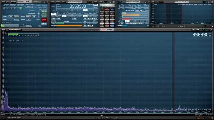Set AGC to SLOW
This screenshot has height=120, width=214.
click(90, 26)
